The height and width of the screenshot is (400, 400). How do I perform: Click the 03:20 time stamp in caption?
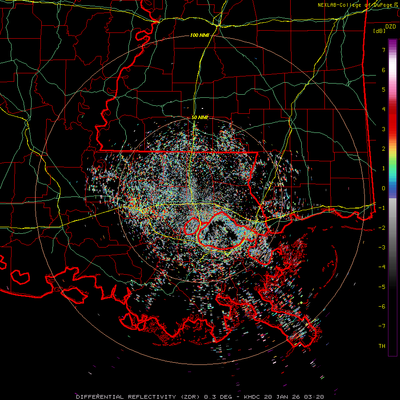pyautogui.click(x=313, y=397)
